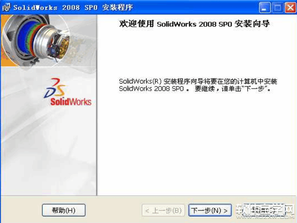Click the 软件自学网 watermark text
The image size is (297, 223).
pyautogui.click(x=265, y=209)
